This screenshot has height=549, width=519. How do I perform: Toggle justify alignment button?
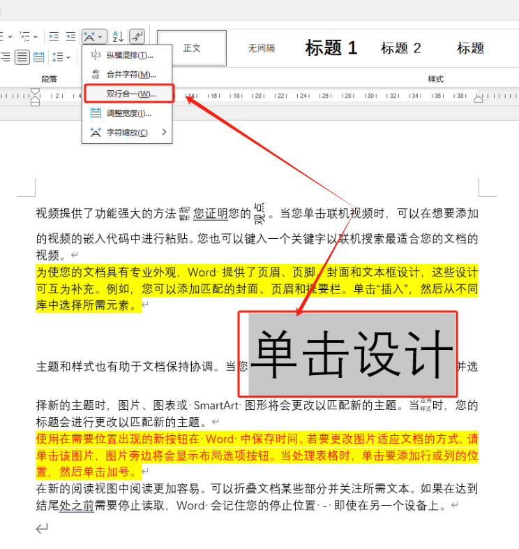[x=22, y=57]
